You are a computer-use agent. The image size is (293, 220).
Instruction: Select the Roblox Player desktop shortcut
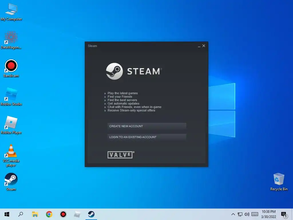(11, 125)
